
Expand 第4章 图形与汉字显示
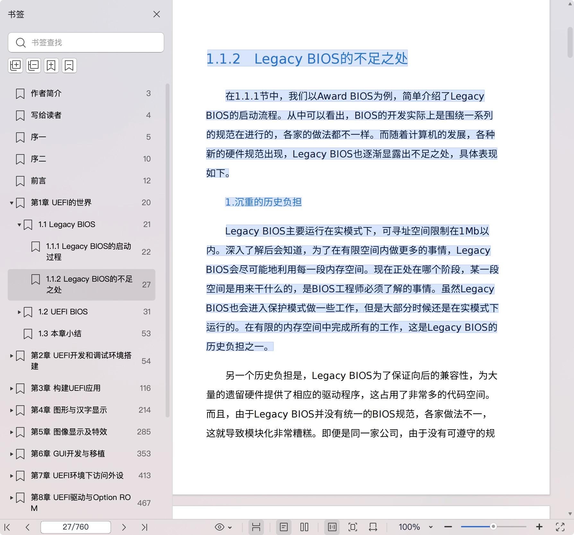[x=12, y=410]
